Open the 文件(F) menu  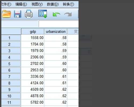tap(6, 4)
